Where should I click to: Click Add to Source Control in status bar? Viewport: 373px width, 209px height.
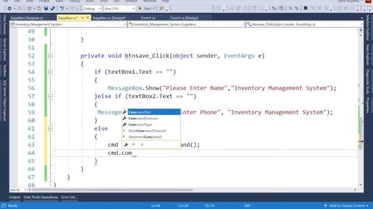[x=347, y=206]
